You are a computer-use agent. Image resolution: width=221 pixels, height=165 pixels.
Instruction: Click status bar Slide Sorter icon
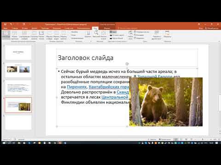click(181, 139)
